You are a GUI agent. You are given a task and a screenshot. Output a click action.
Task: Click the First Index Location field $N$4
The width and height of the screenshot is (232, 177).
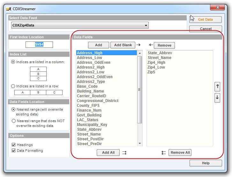39,45
